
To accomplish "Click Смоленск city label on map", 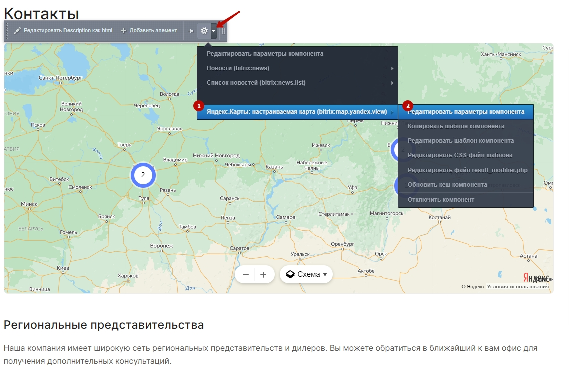I will (80, 187).
